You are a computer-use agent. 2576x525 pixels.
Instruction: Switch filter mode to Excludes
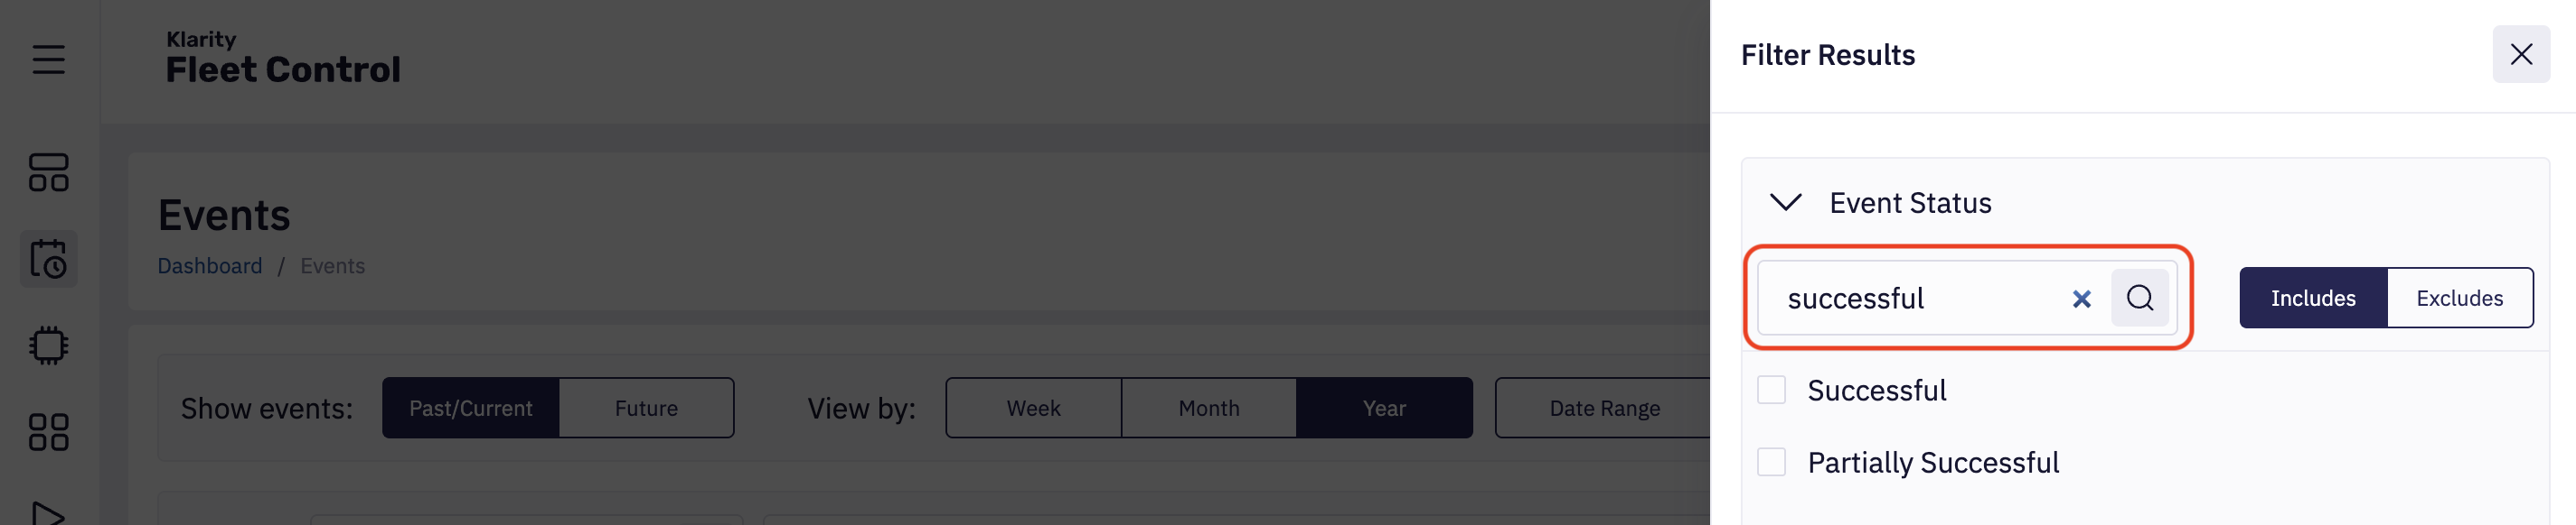click(x=2459, y=298)
